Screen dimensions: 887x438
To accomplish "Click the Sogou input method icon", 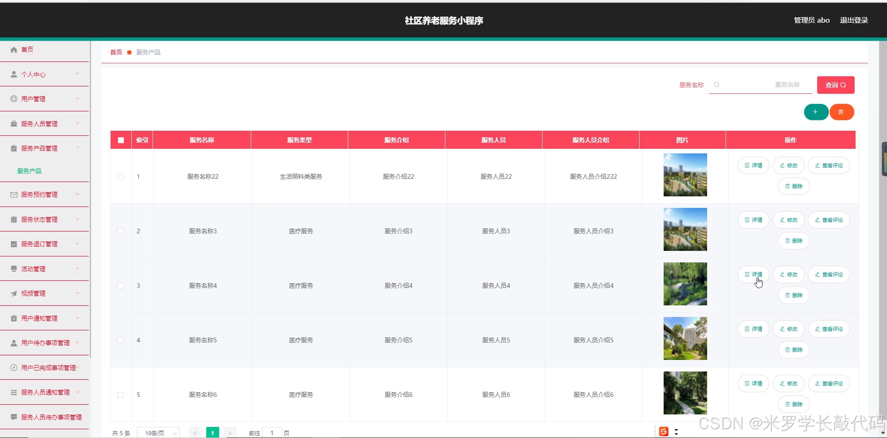I will pyautogui.click(x=664, y=432).
